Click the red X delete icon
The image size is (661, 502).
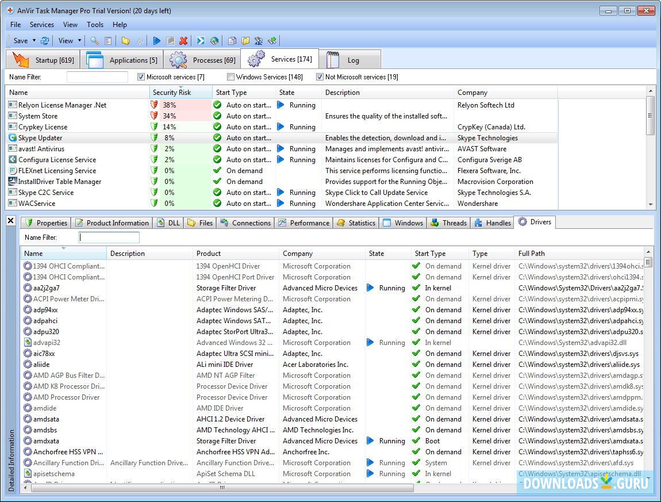point(183,41)
